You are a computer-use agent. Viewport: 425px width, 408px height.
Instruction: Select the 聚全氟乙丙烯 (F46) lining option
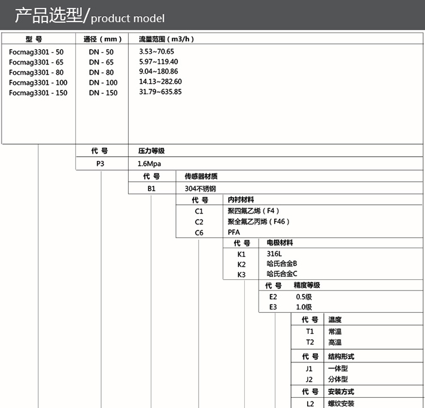coord(258,222)
